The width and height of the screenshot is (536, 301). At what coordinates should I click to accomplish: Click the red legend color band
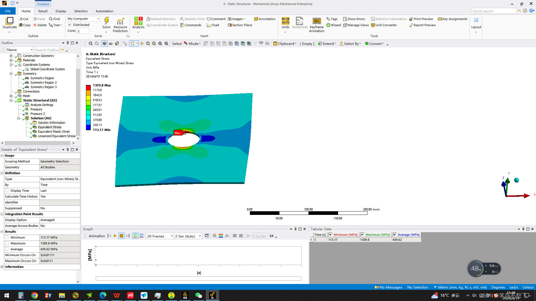[x=88, y=88]
